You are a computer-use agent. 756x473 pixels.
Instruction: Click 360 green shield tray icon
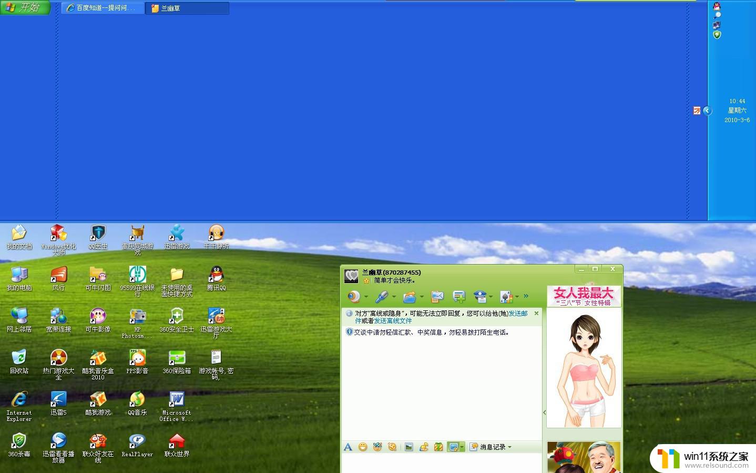point(717,35)
